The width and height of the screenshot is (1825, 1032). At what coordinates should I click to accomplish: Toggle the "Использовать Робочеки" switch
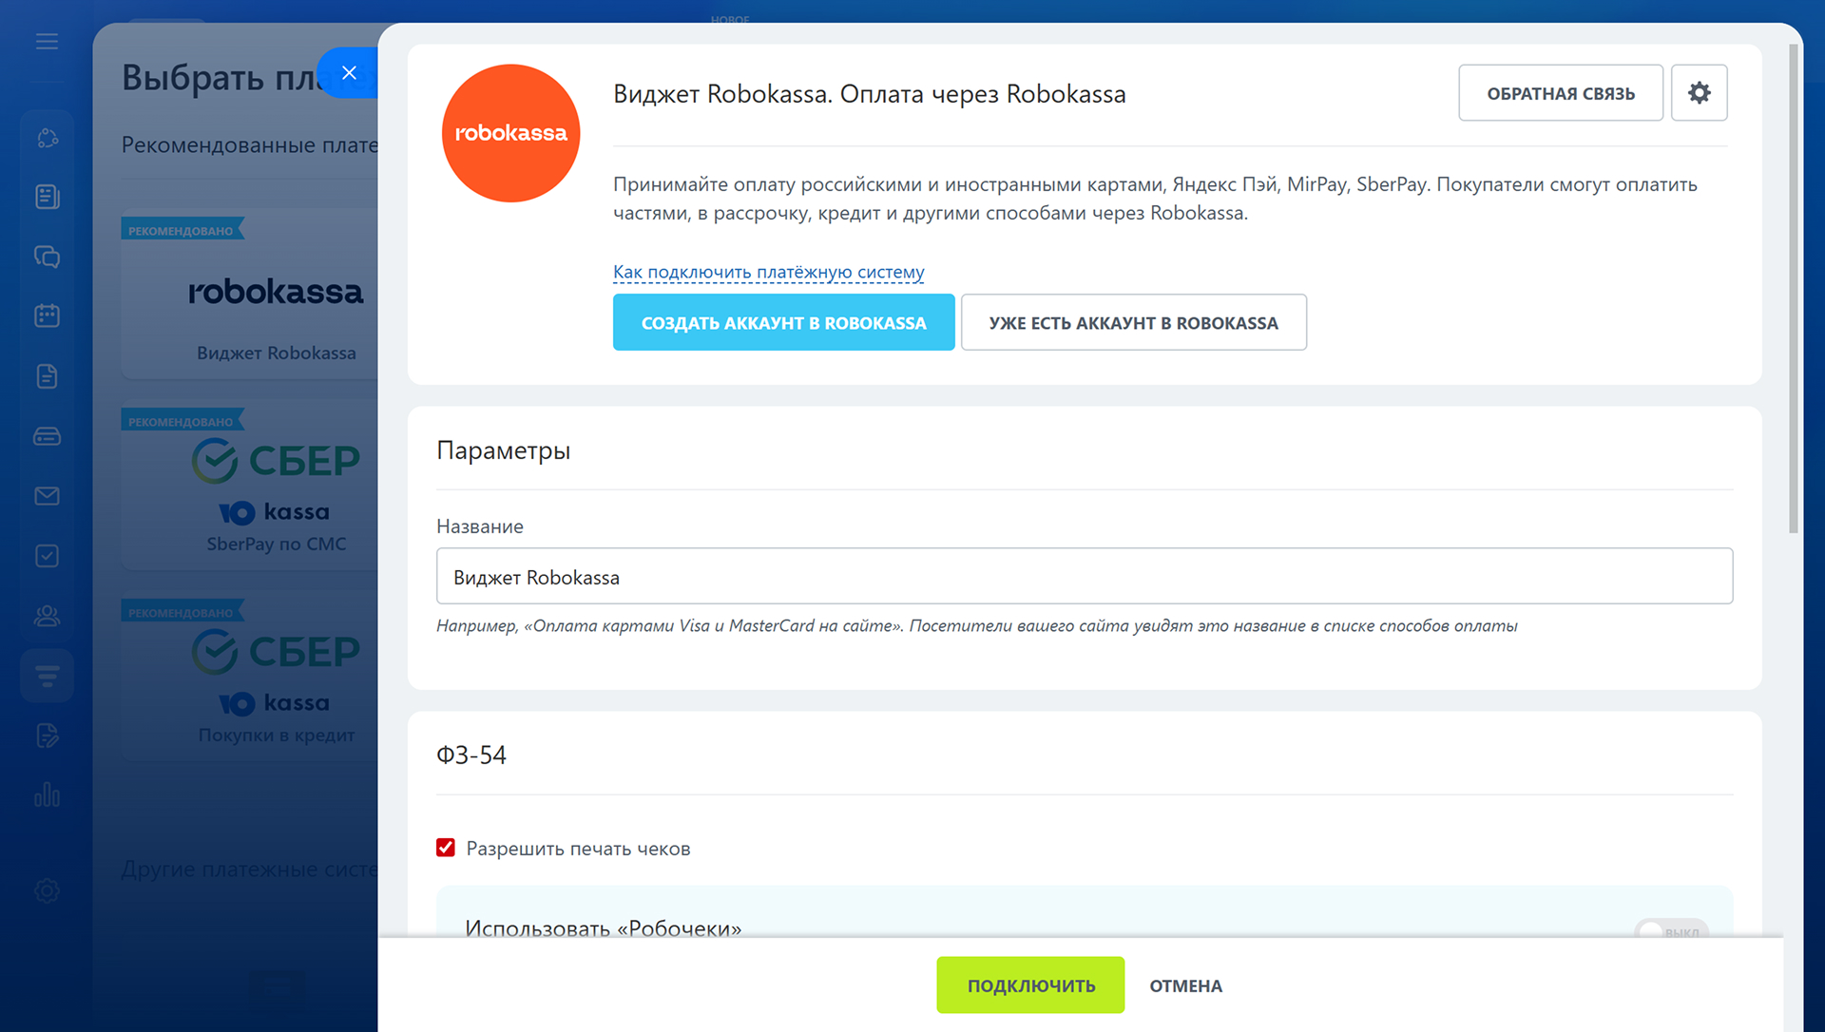pyautogui.click(x=1670, y=930)
